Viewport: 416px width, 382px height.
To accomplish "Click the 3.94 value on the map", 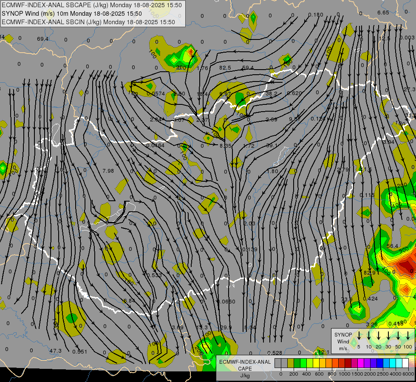I will pyautogui.click(x=388, y=142).
